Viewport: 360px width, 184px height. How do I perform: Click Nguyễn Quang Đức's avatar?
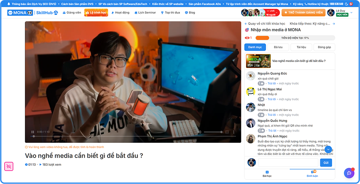(x=251, y=76)
